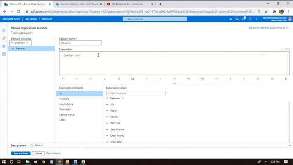
Task: Insert the divide (/) operator
Action: [x=105, y=79]
